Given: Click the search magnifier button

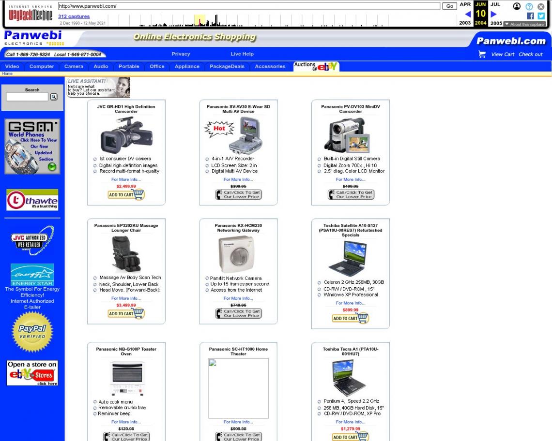Looking at the screenshot, I should (54, 97).
